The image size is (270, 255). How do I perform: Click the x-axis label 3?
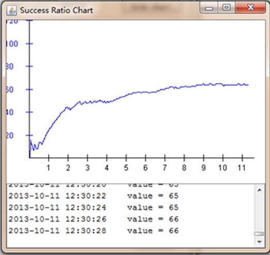pyautogui.click(x=87, y=168)
